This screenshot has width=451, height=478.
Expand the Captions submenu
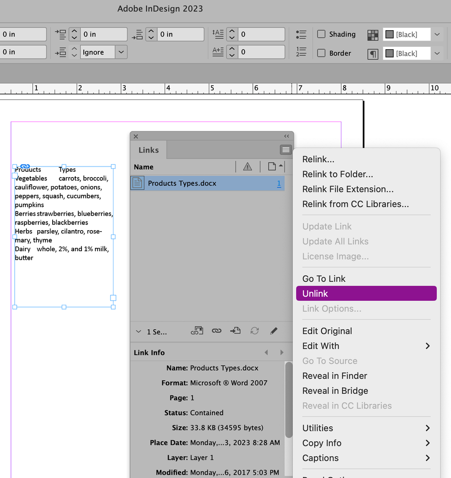coord(428,458)
